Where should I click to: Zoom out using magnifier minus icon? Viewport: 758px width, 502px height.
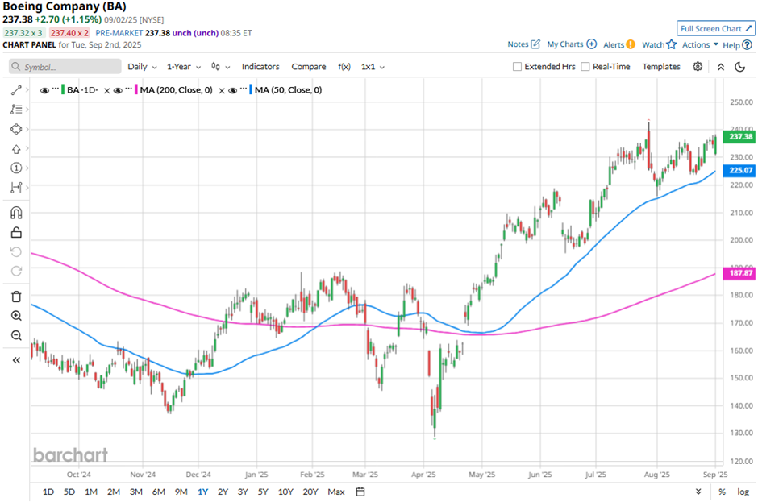(x=16, y=335)
